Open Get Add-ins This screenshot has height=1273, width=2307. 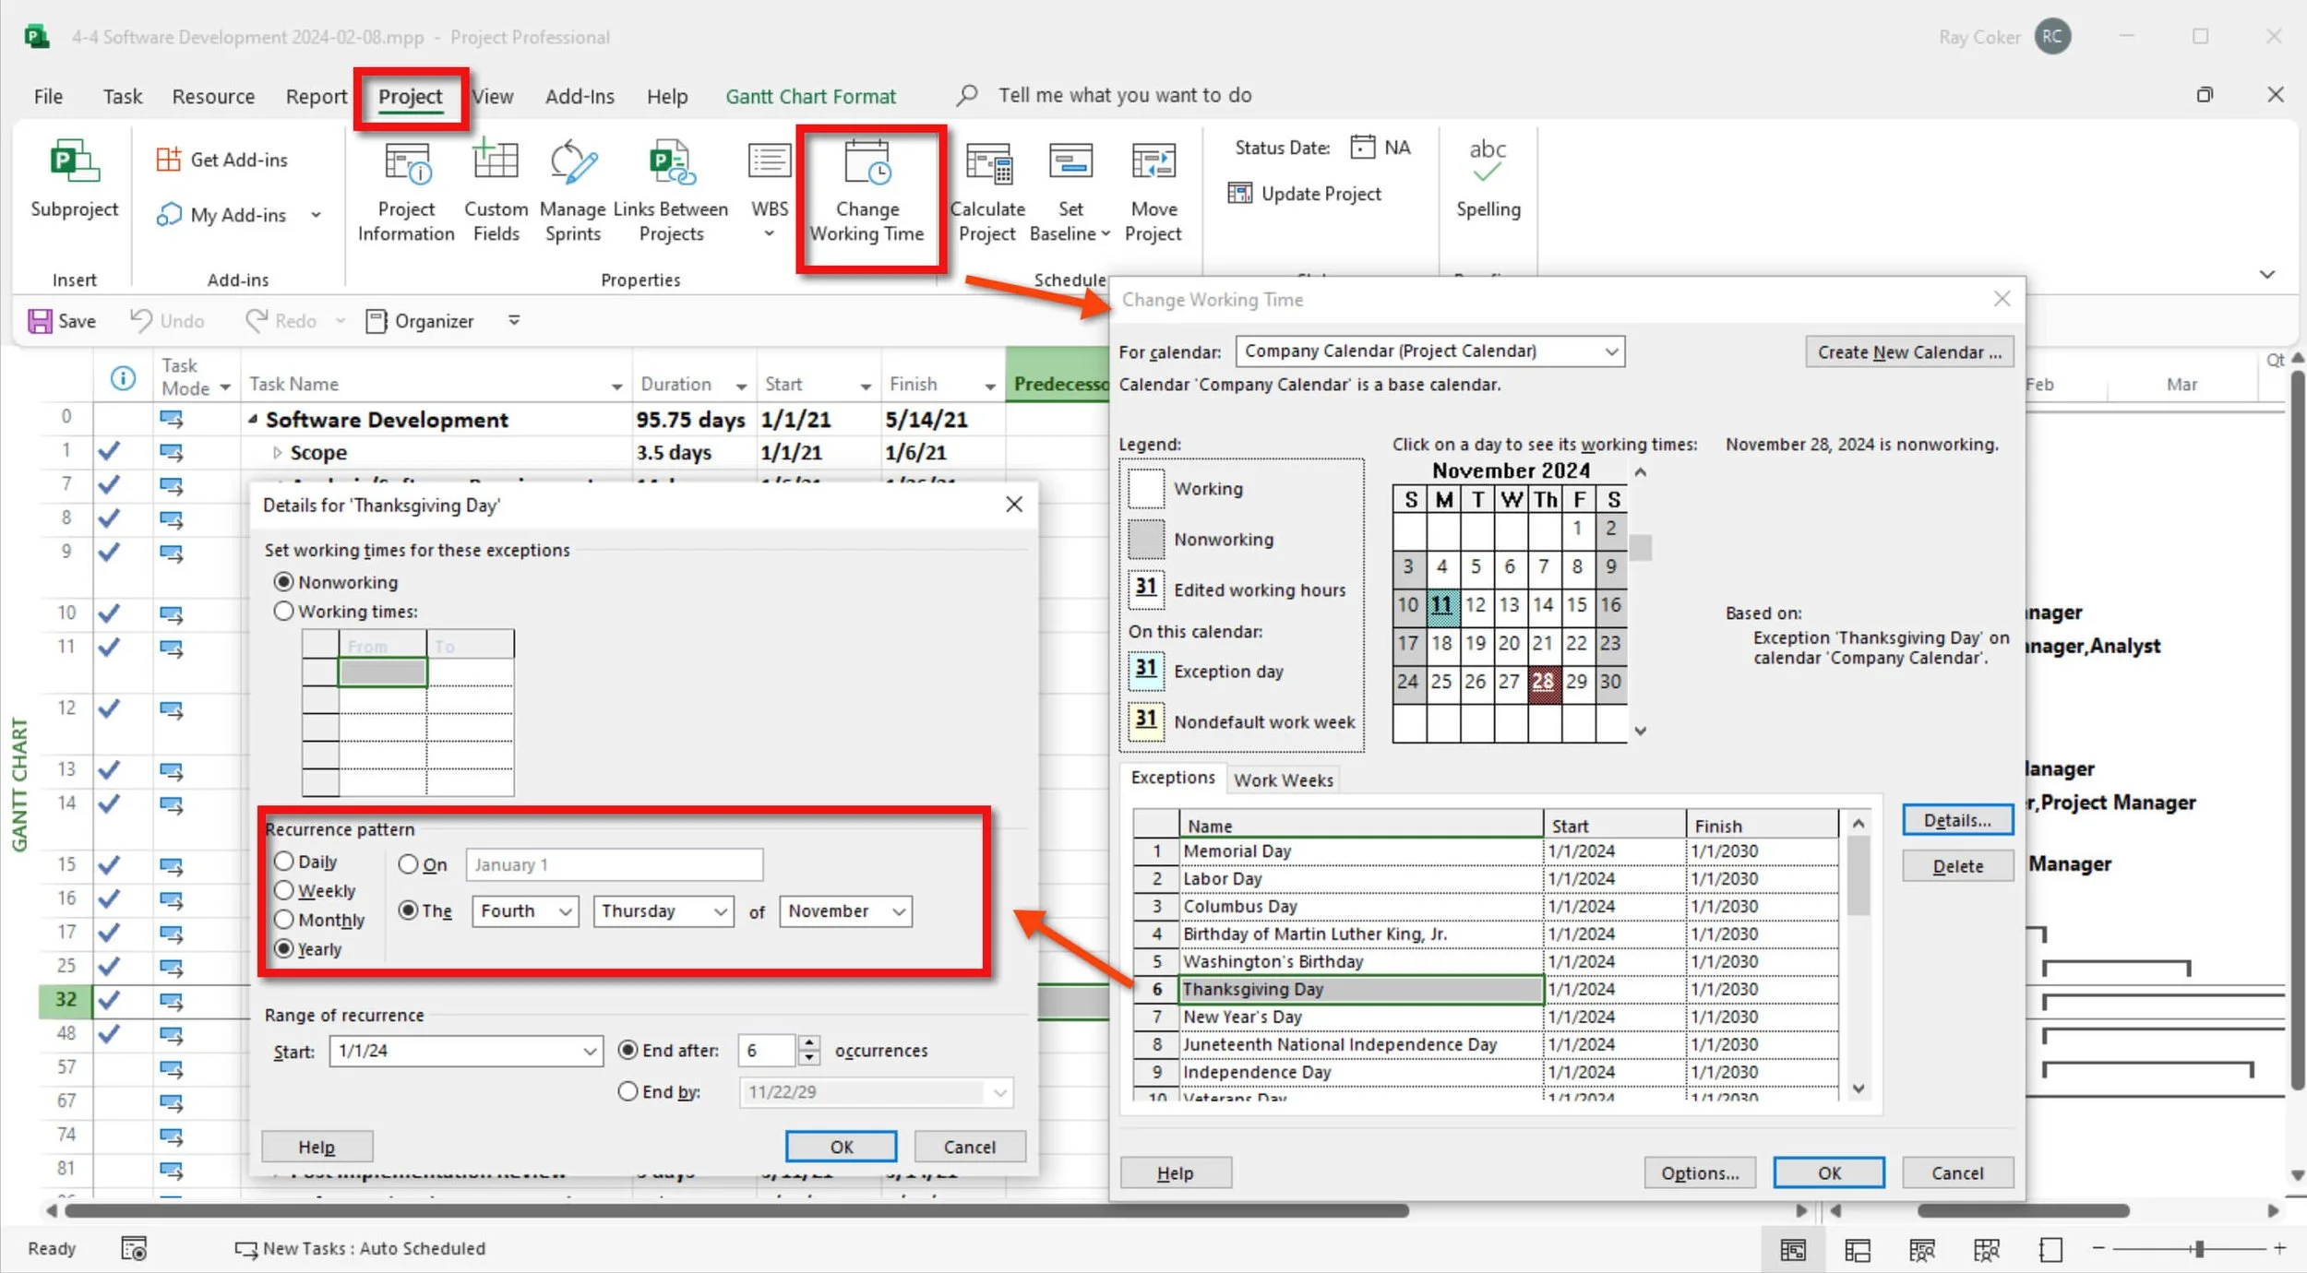[x=222, y=160]
